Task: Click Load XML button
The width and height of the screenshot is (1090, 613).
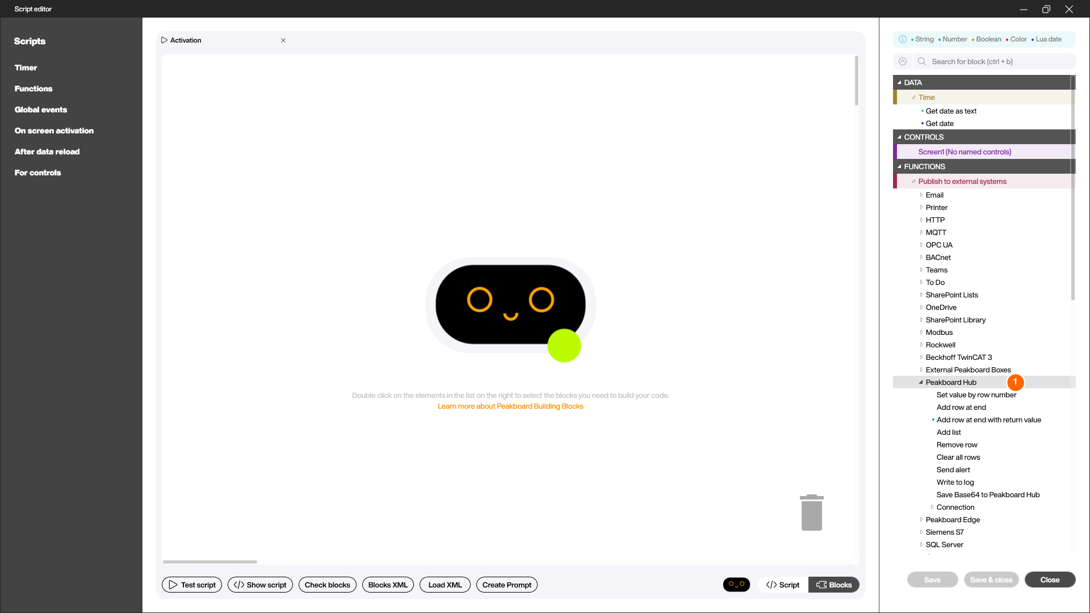Action: pos(445,585)
